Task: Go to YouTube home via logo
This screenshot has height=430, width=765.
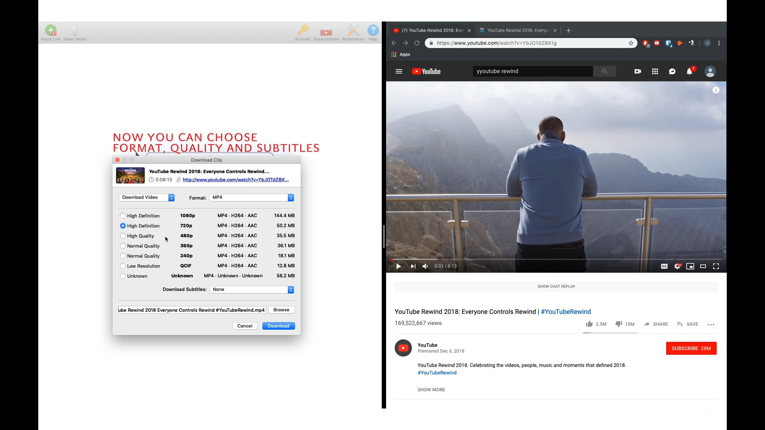Action: point(426,71)
